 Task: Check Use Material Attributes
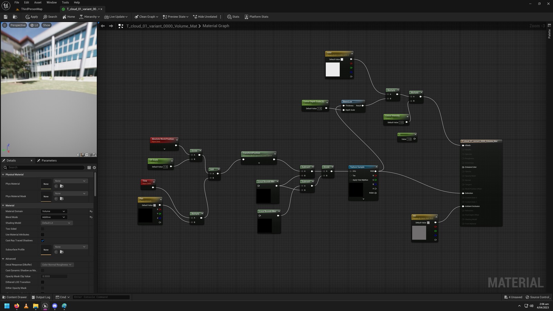point(43,235)
